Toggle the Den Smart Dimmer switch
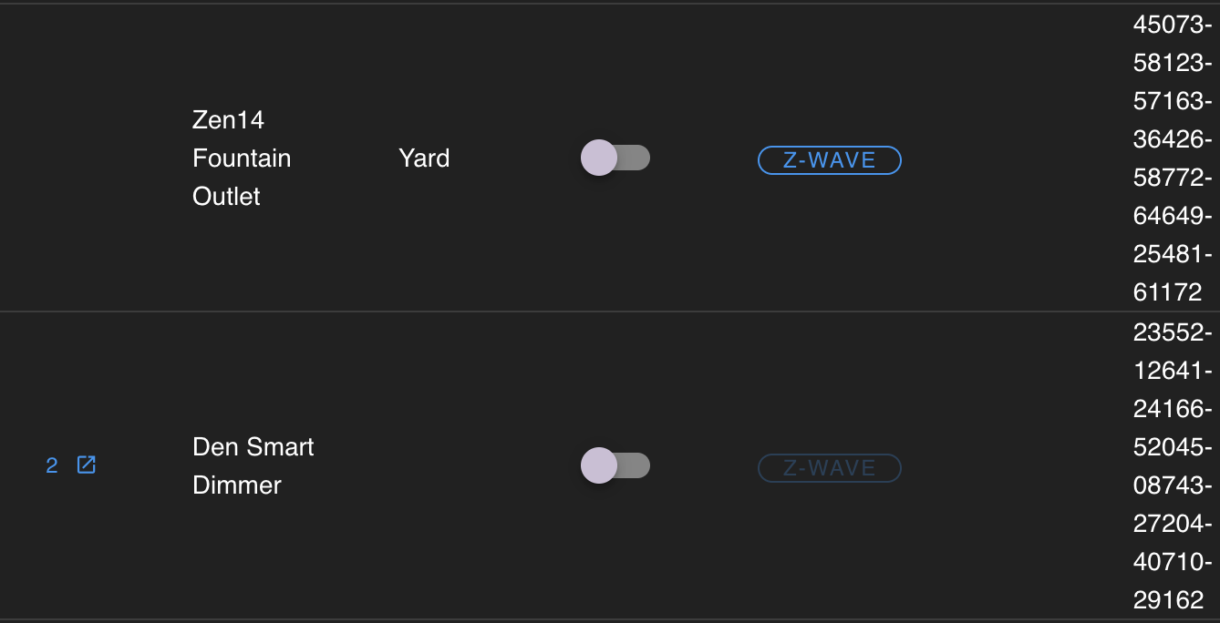1220x623 pixels. pos(615,465)
